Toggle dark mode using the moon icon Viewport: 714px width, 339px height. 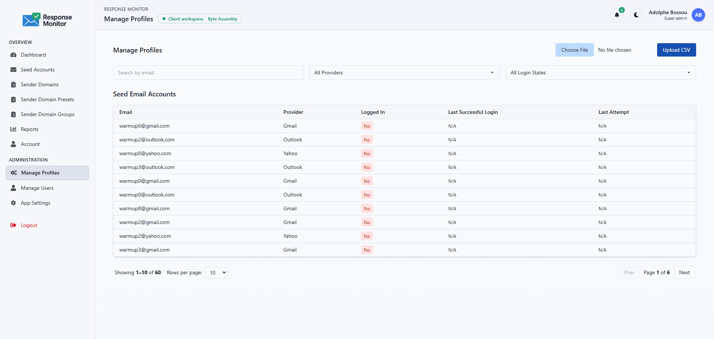[x=636, y=15]
